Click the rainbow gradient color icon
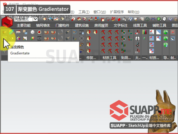 (x=11, y=32)
